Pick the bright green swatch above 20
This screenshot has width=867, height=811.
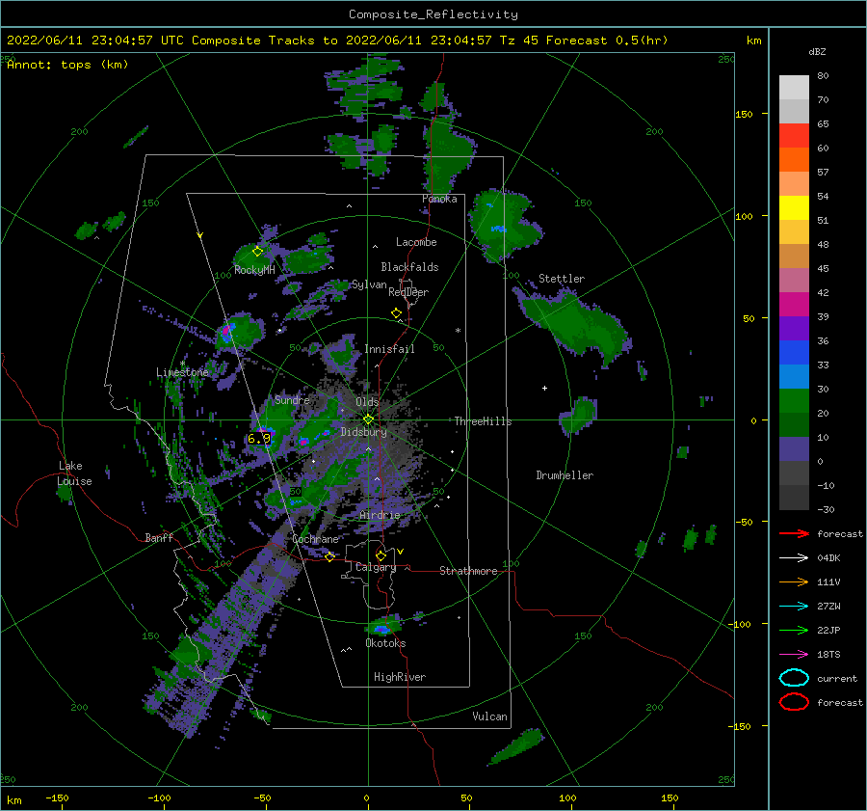(794, 401)
